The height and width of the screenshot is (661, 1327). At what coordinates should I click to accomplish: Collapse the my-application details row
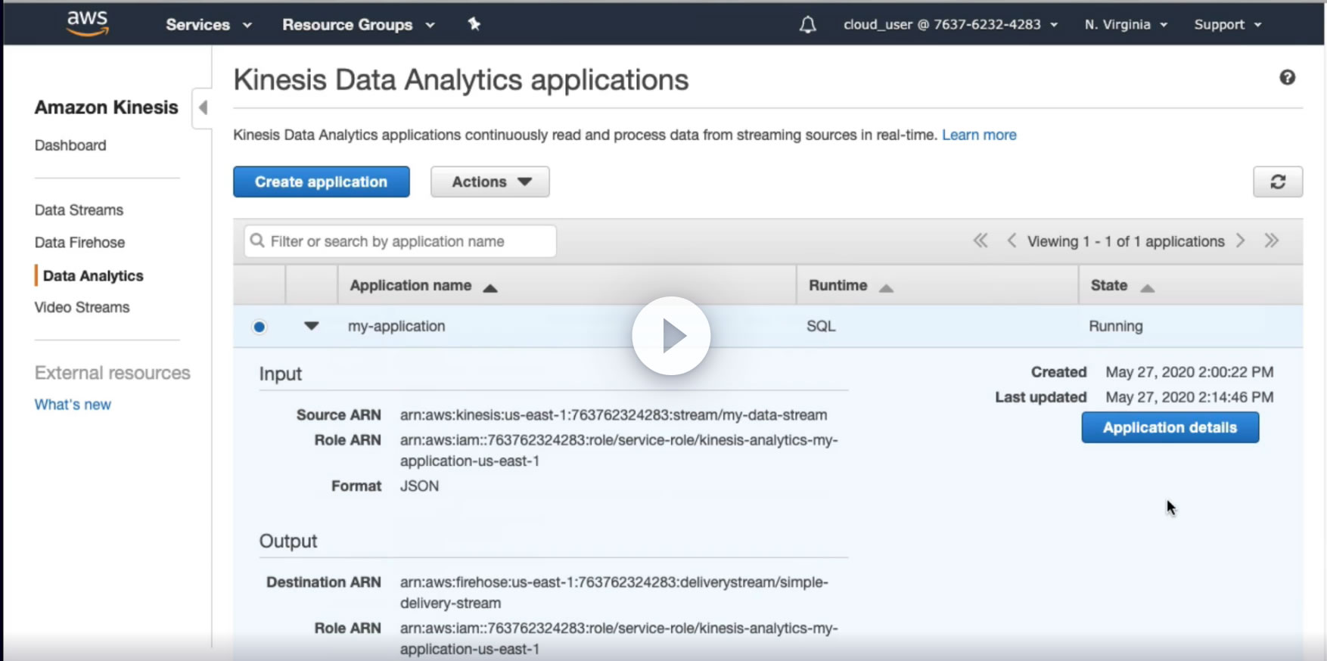tap(311, 326)
